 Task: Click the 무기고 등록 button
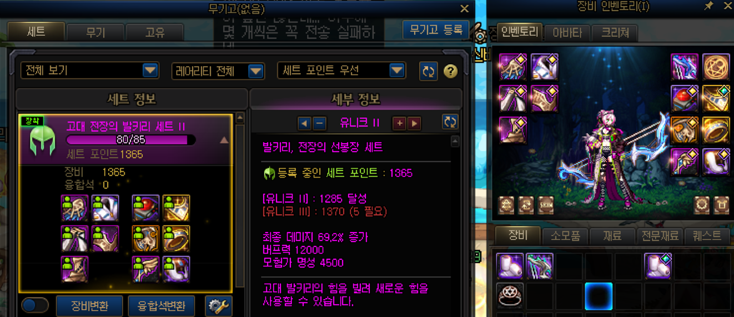point(436,29)
